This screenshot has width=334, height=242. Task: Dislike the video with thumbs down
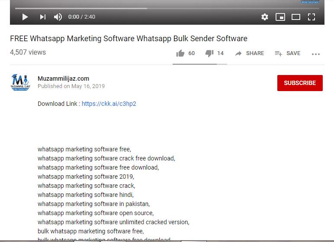click(209, 53)
